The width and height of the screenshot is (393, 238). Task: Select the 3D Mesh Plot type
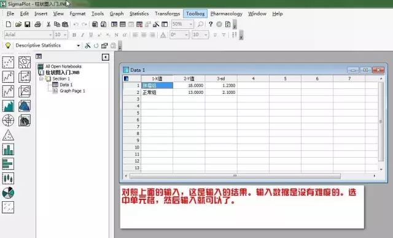click(25, 106)
